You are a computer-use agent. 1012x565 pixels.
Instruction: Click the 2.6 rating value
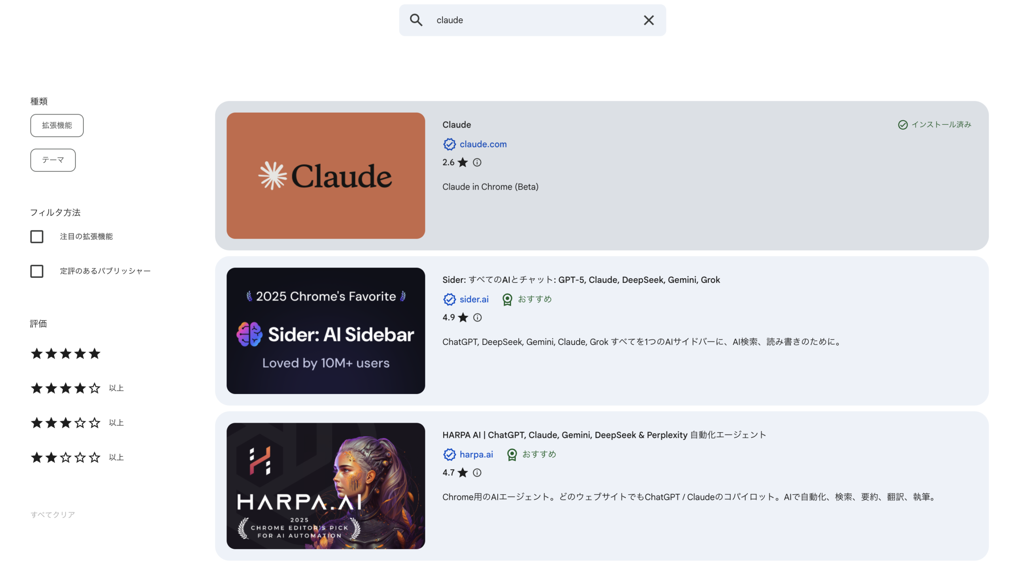click(448, 162)
